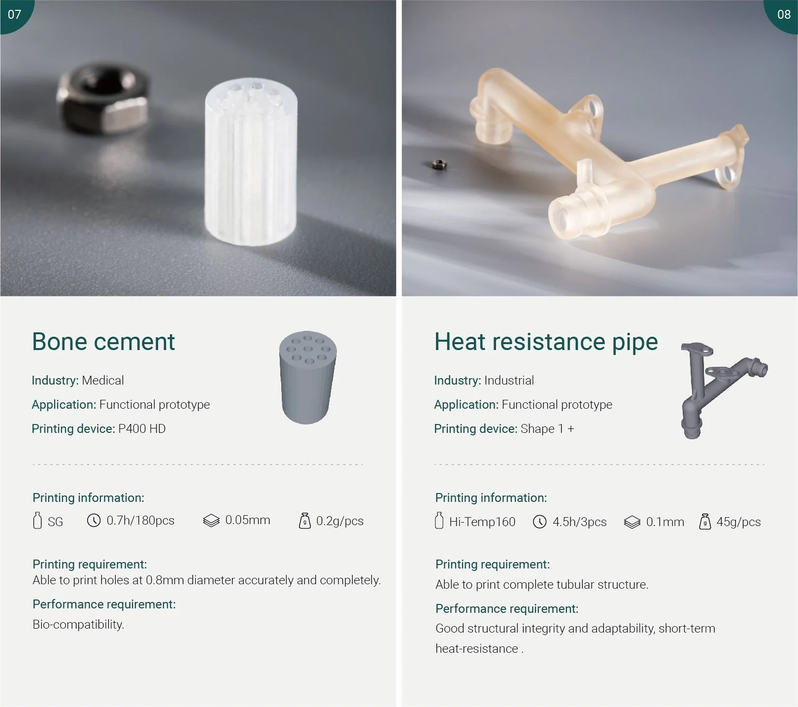The height and width of the screenshot is (707, 798).
Task: Click the Bone cement title
Action: pyautogui.click(x=103, y=341)
